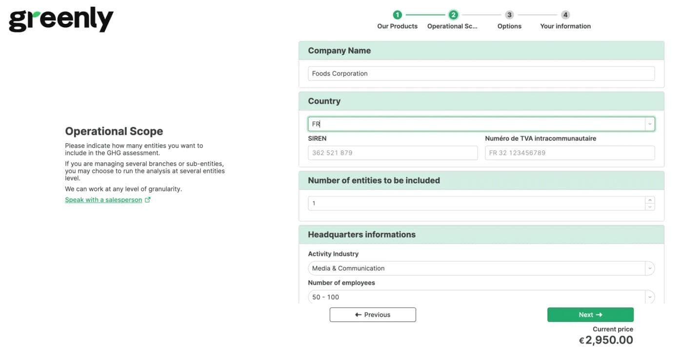
Task: Click the Previous button
Action: (x=373, y=314)
